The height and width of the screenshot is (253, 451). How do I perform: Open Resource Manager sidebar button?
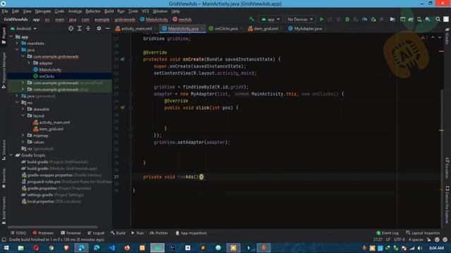pos(4,70)
